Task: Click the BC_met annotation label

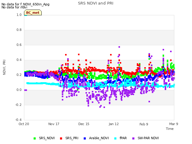Action: pos(33,13)
